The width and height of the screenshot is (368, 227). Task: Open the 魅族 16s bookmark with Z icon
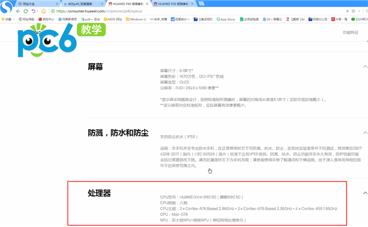point(295,19)
